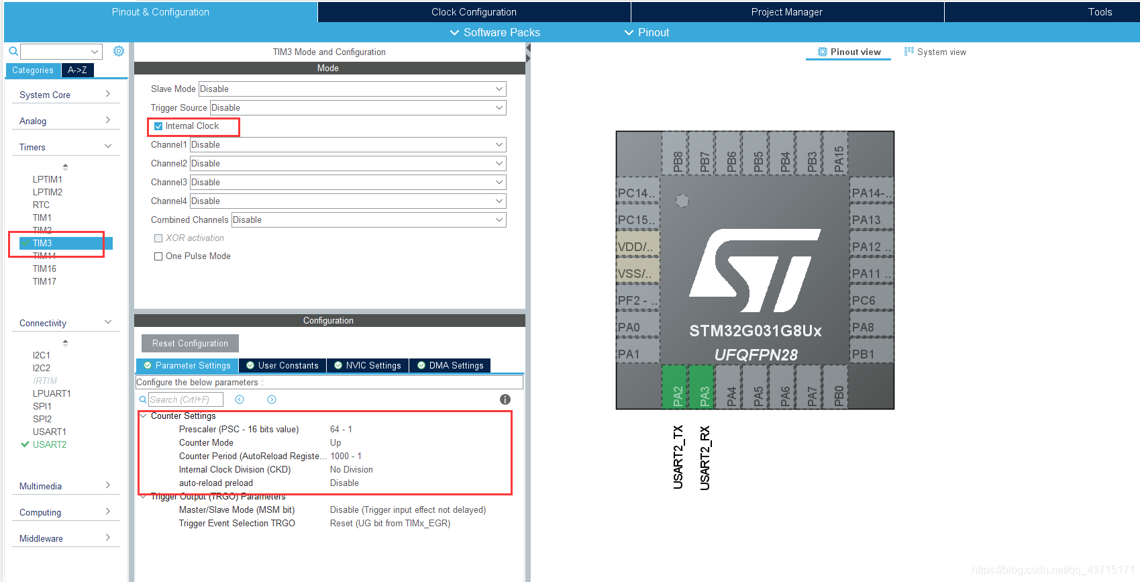This screenshot has width=1140, height=582.
Task: Open the DMA Settings tab
Action: click(x=450, y=366)
